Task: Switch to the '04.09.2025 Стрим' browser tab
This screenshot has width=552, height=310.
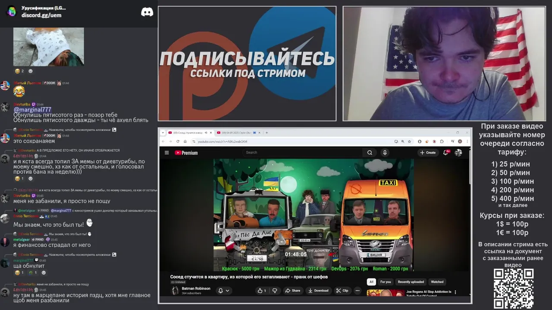Action: coord(238,133)
